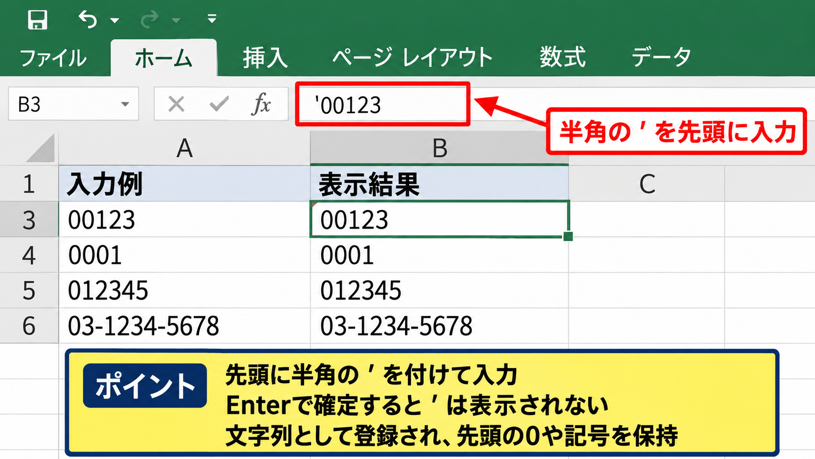Click the Cancel (X) formula bar icon

176,104
